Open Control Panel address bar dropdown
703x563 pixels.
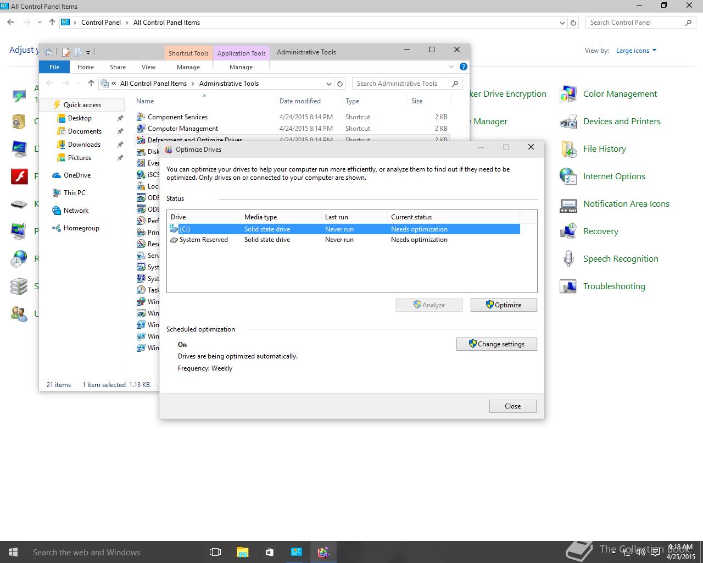562,23
